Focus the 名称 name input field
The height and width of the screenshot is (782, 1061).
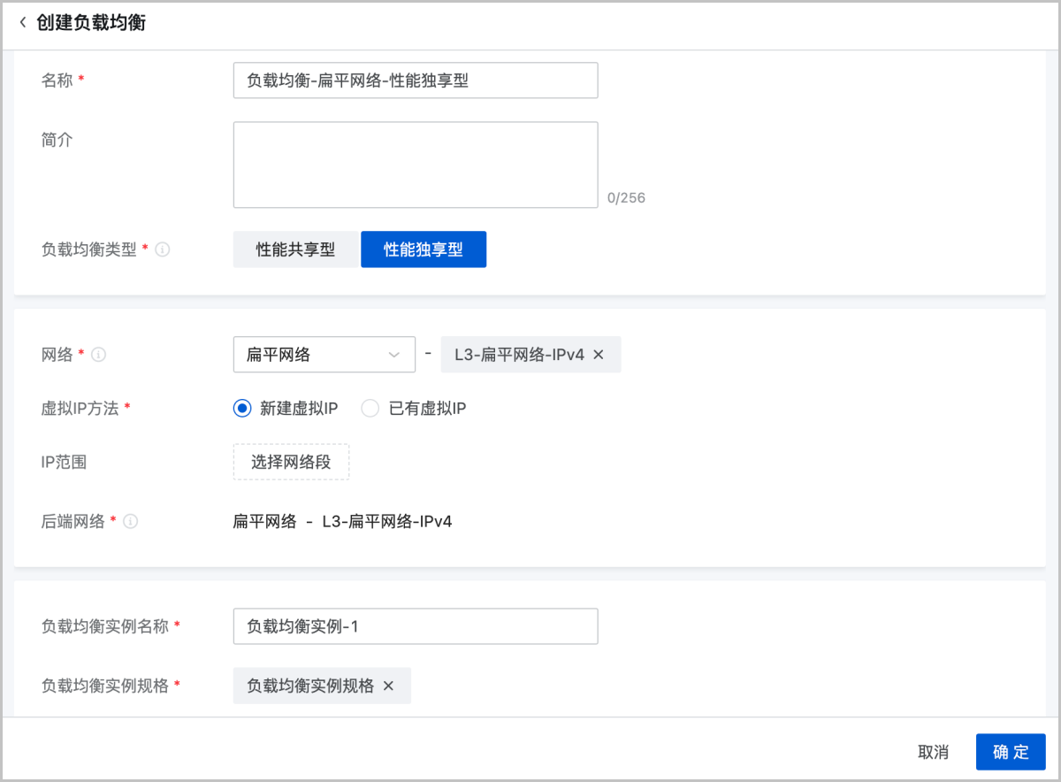(x=416, y=80)
